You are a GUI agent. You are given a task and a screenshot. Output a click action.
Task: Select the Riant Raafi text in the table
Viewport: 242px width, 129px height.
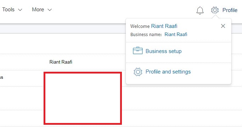(61, 62)
